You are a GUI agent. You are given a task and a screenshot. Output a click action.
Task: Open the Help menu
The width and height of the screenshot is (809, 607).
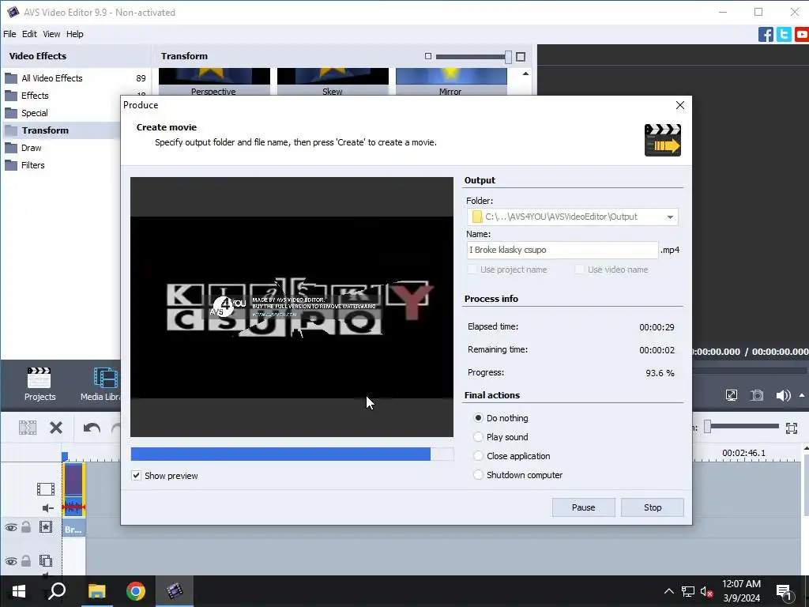coord(75,34)
